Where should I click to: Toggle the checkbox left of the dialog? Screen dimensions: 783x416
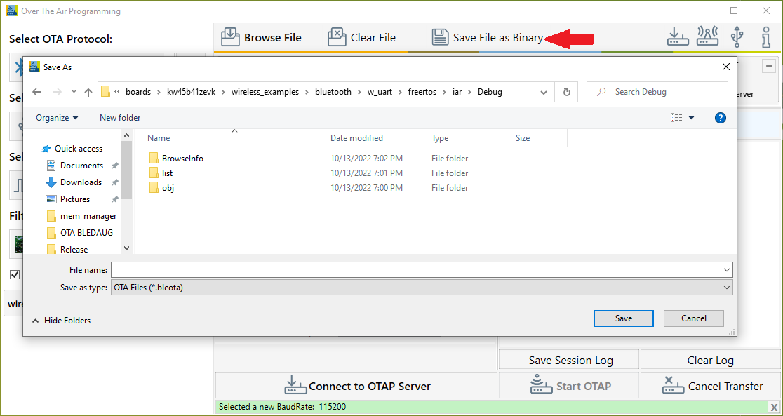coord(15,274)
